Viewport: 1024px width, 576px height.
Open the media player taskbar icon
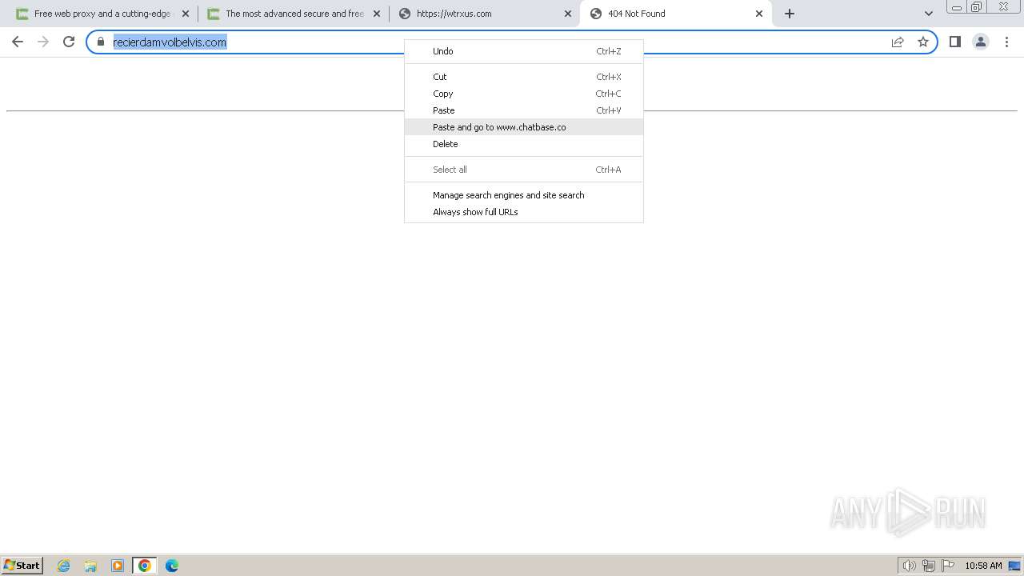click(x=118, y=566)
